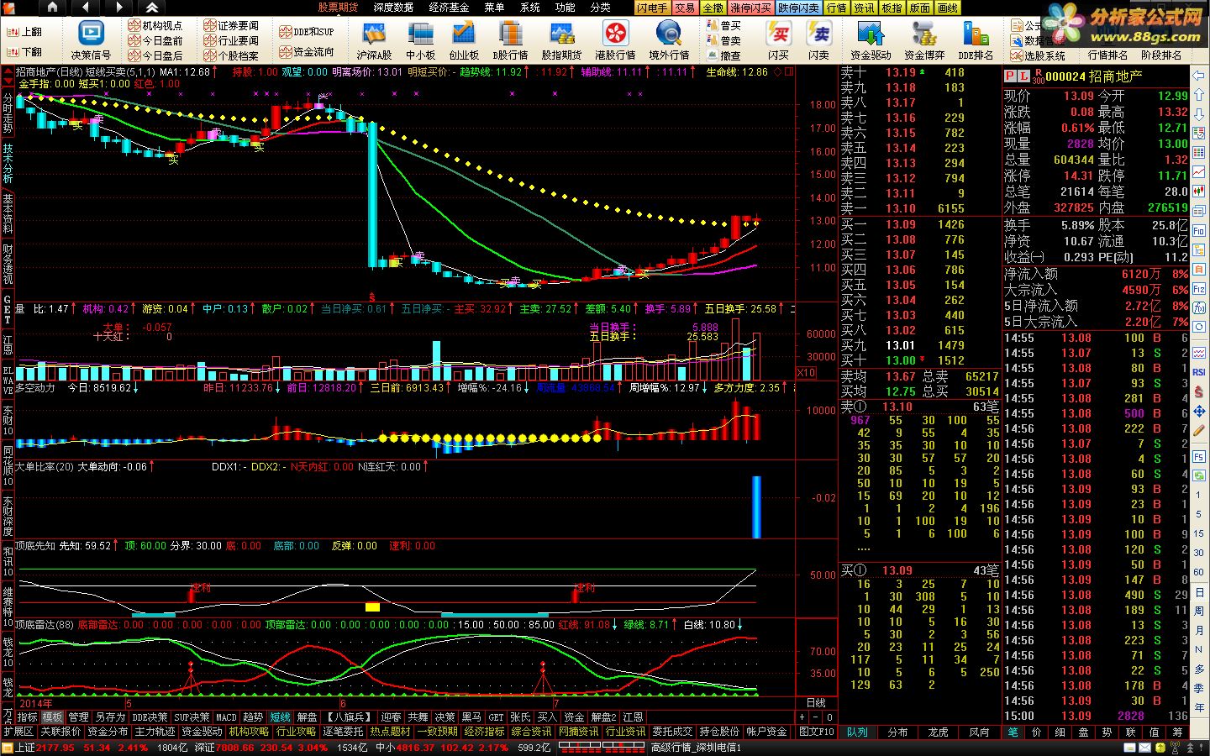Open DDE和SUP item
The image size is (1210, 756).
[306, 31]
